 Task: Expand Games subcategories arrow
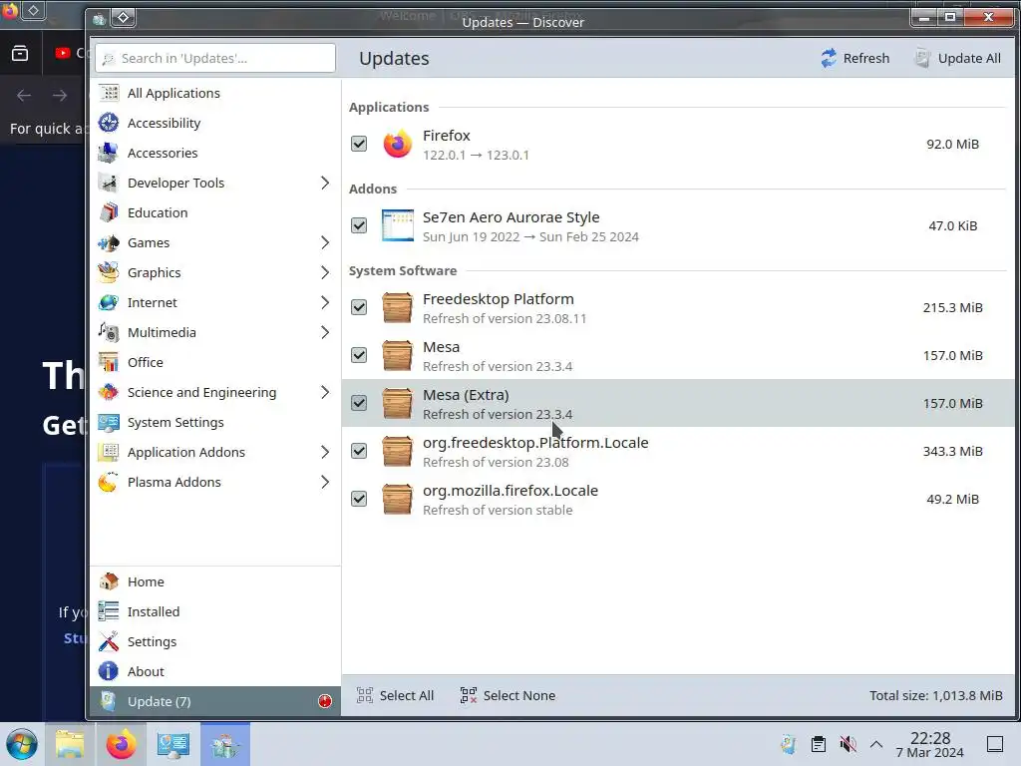(x=325, y=242)
